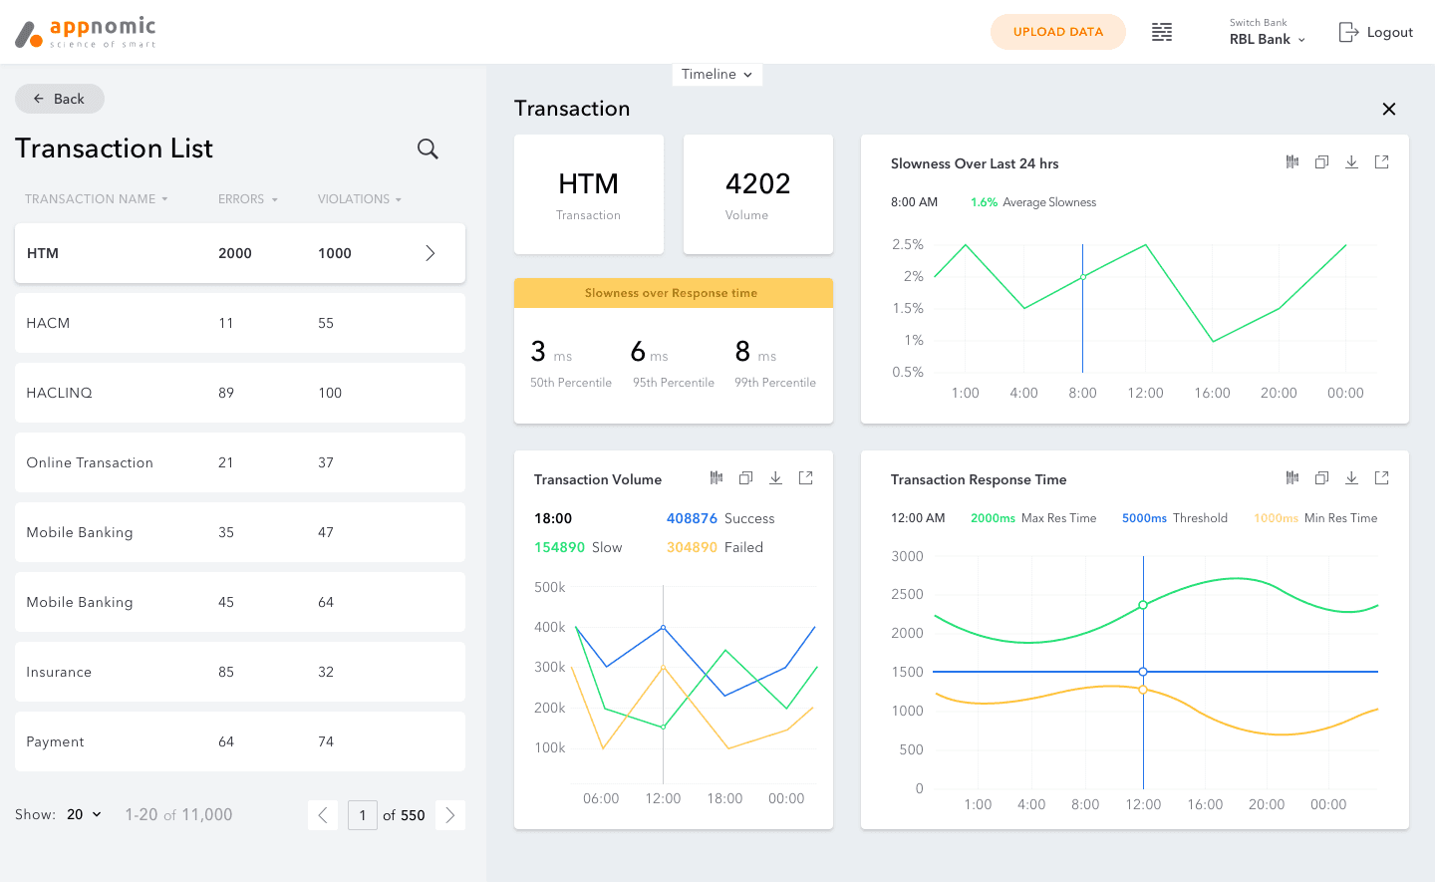Sort by Violations column
The height and width of the screenshot is (882, 1435).
359,199
